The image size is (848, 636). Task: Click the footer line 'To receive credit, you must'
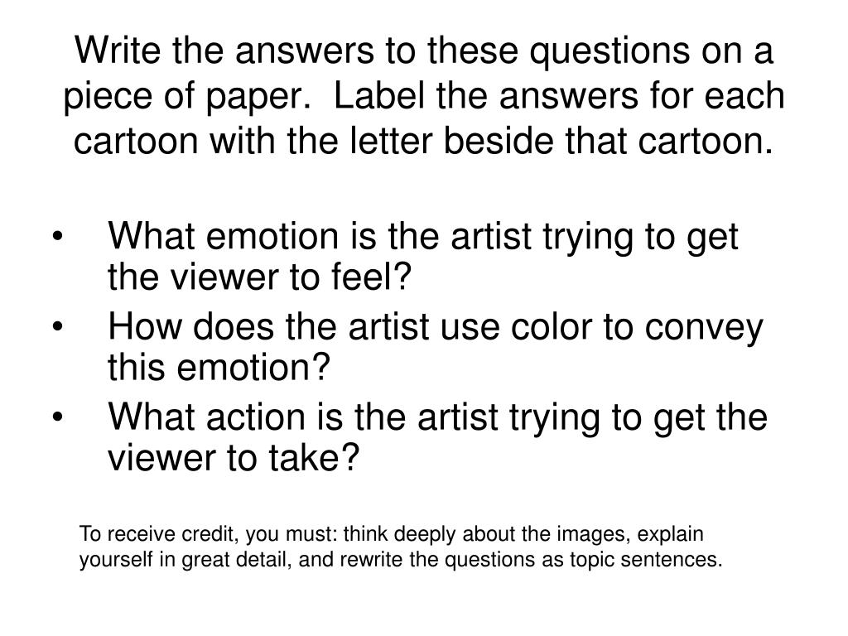click(x=392, y=534)
